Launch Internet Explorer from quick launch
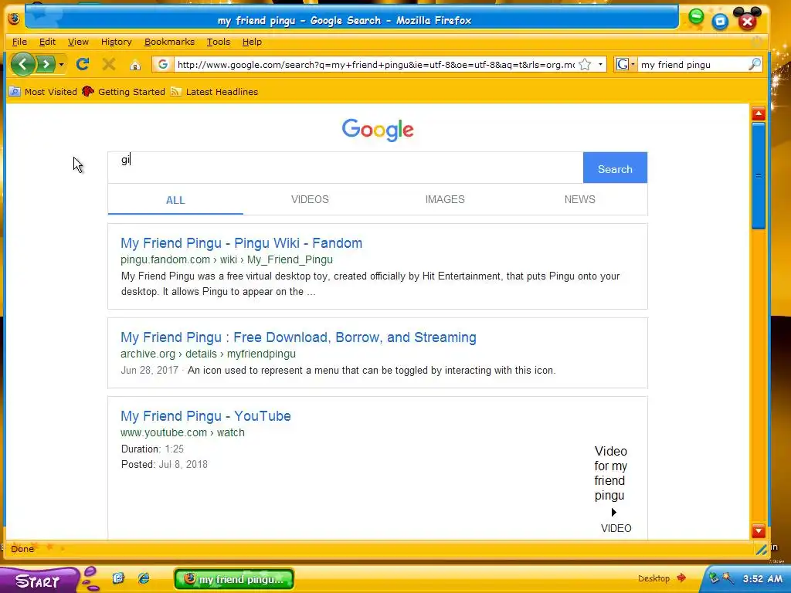This screenshot has height=593, width=791. coord(144,578)
